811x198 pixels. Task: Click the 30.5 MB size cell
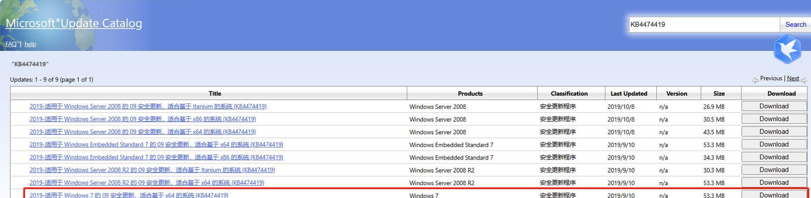click(x=713, y=119)
